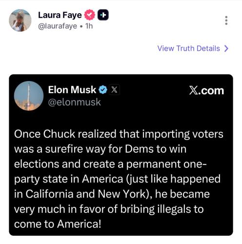242x244 pixels.
Task: Click the 1h timestamp on the post
Action: [89, 26]
